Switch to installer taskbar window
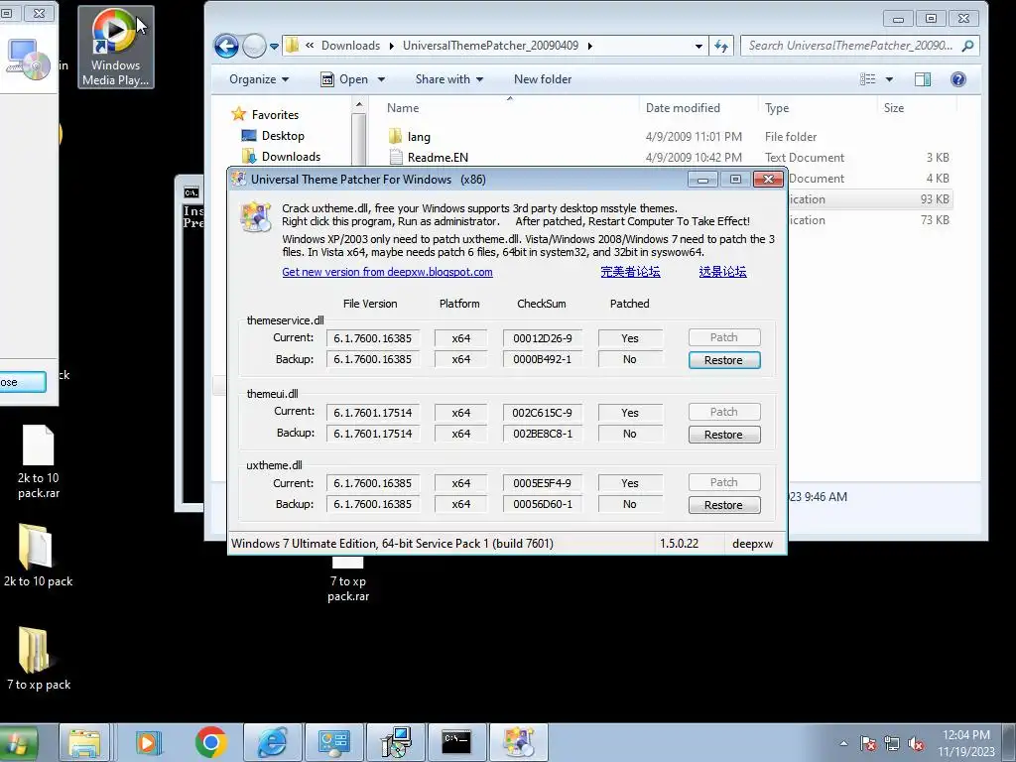The width and height of the screenshot is (1016, 762). pyautogui.click(x=395, y=743)
